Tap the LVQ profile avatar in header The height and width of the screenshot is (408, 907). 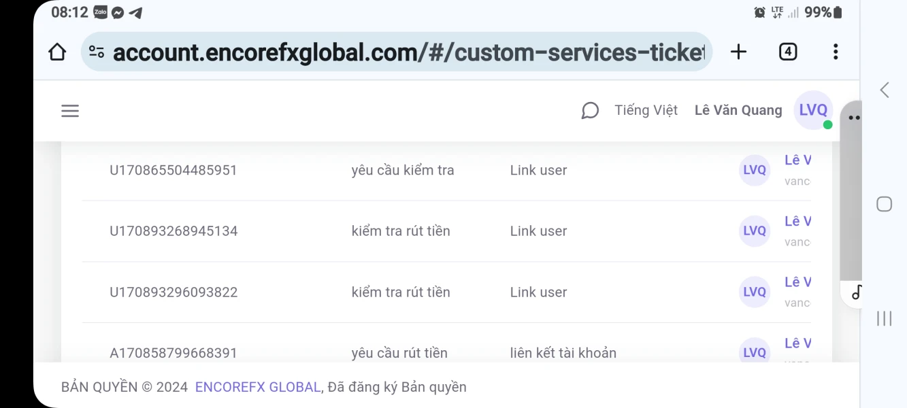coord(813,110)
